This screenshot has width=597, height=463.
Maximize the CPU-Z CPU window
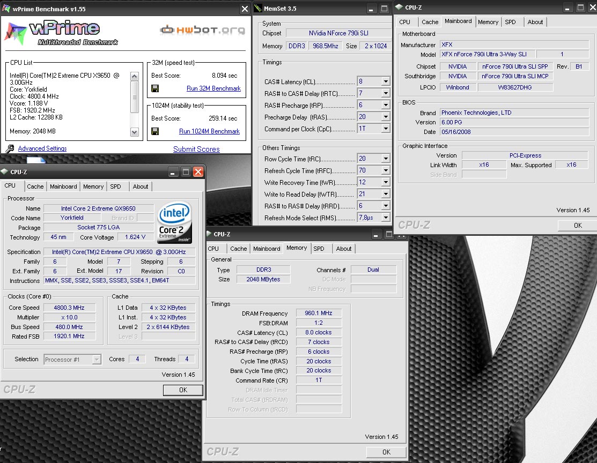[186, 172]
